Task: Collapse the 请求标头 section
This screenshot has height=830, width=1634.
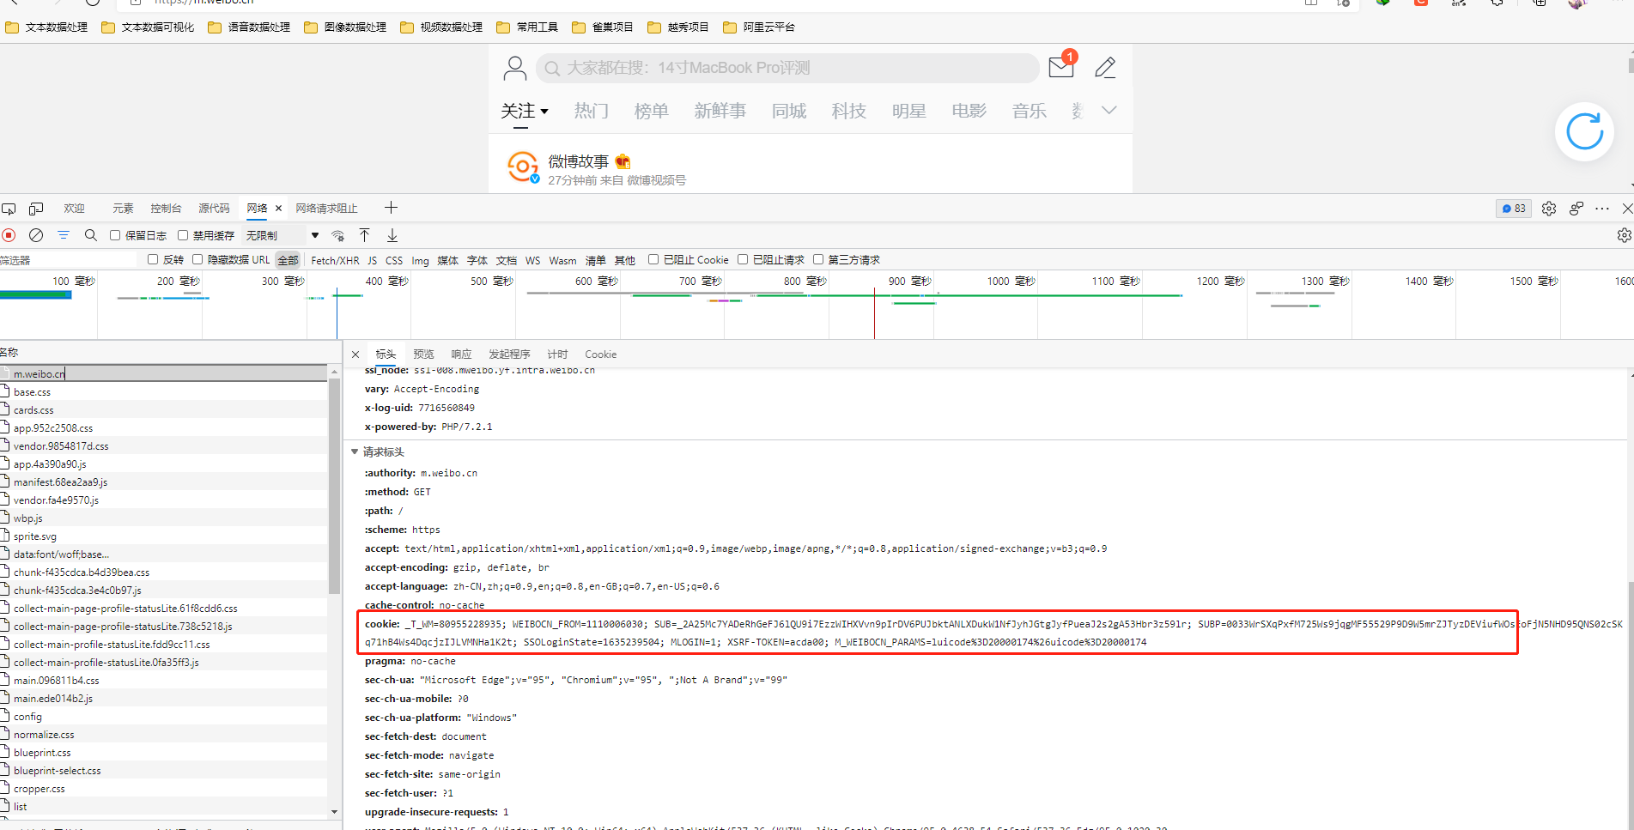Action: click(x=355, y=451)
